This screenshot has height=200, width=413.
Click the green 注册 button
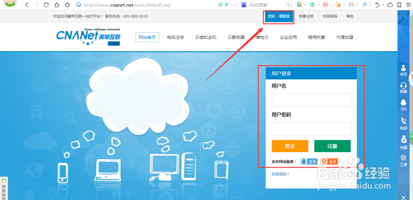[332, 146]
